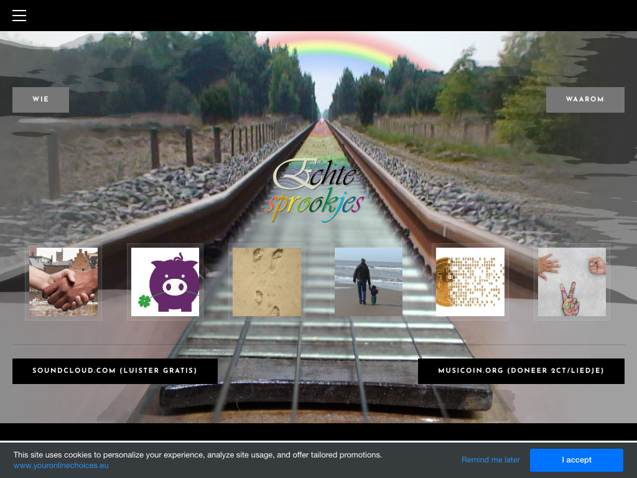Open the WIE page
The width and height of the screenshot is (637, 478).
pyautogui.click(x=40, y=100)
